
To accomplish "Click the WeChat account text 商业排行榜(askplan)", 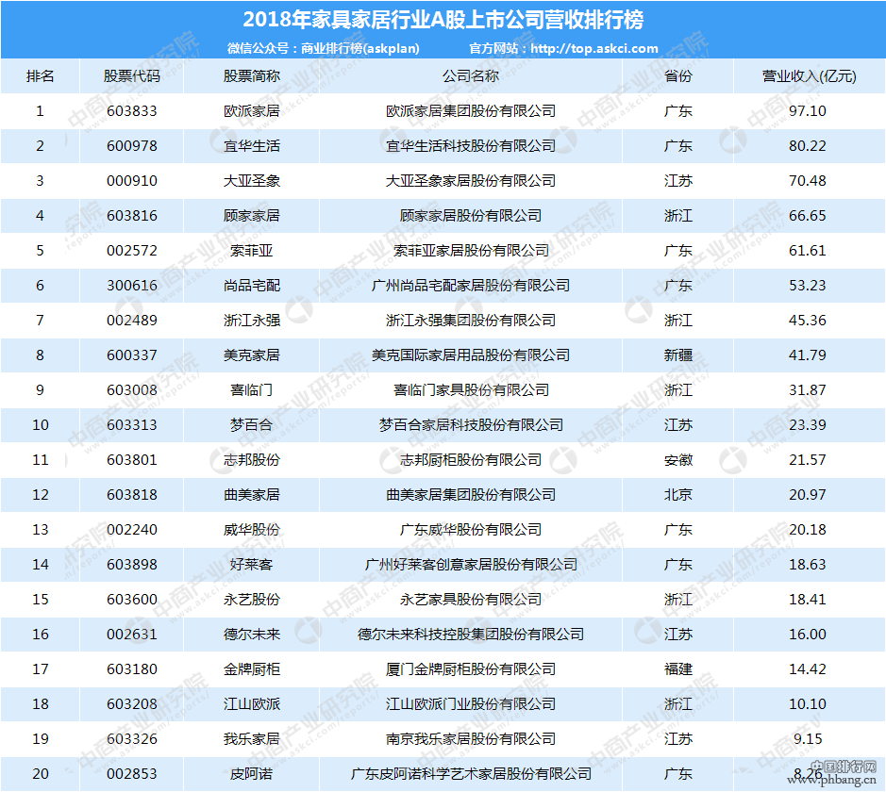I will pos(359,48).
